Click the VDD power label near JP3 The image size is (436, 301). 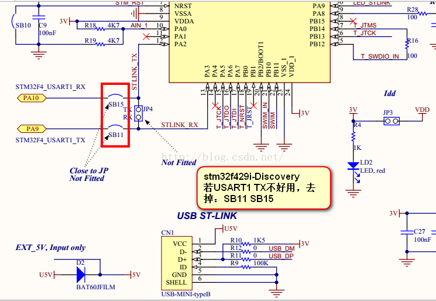[423, 110]
